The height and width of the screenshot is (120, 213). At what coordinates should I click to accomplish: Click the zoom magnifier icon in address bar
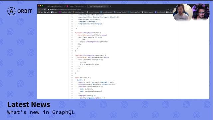click(x=168, y=9)
